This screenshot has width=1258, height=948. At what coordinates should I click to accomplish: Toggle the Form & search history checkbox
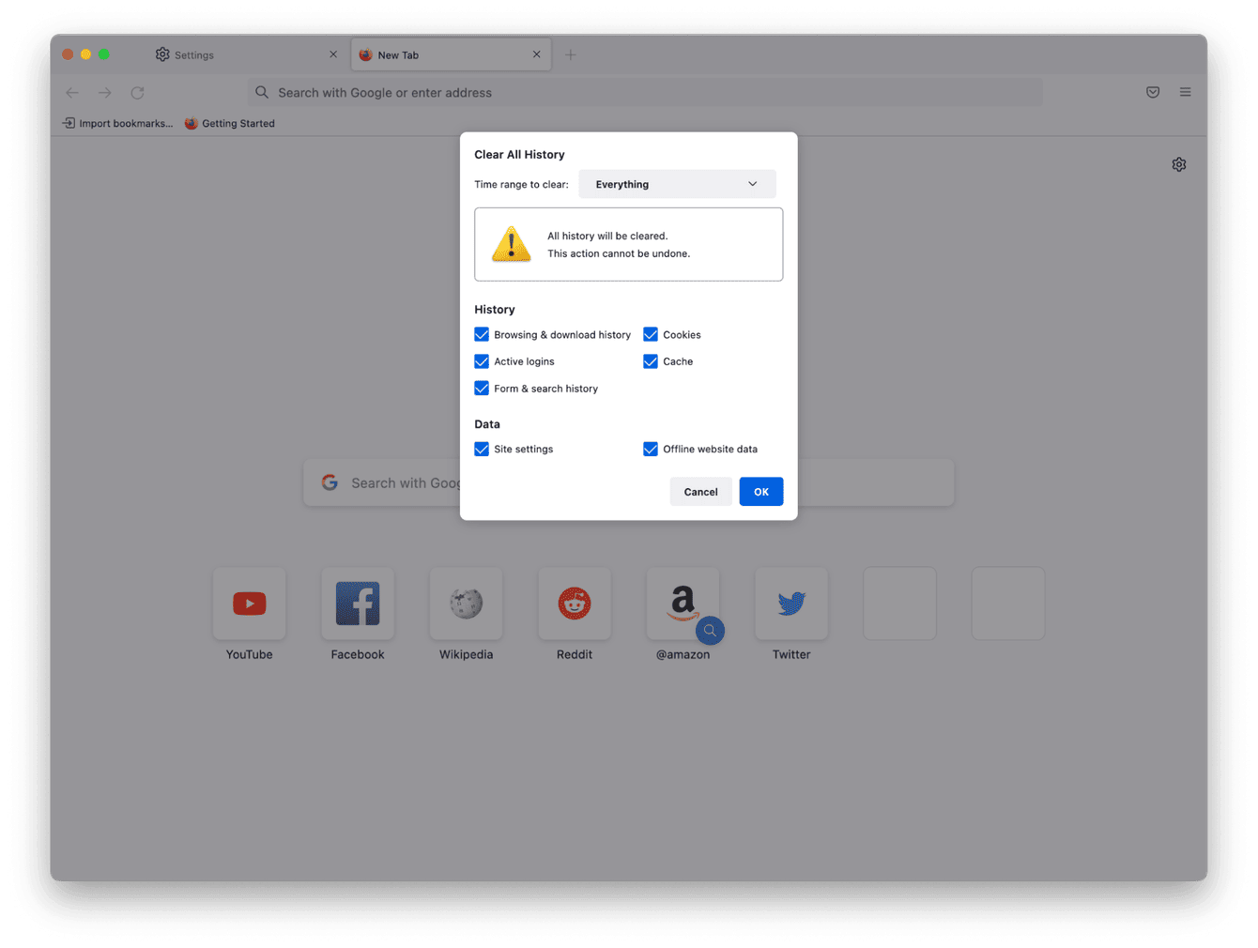pos(482,388)
